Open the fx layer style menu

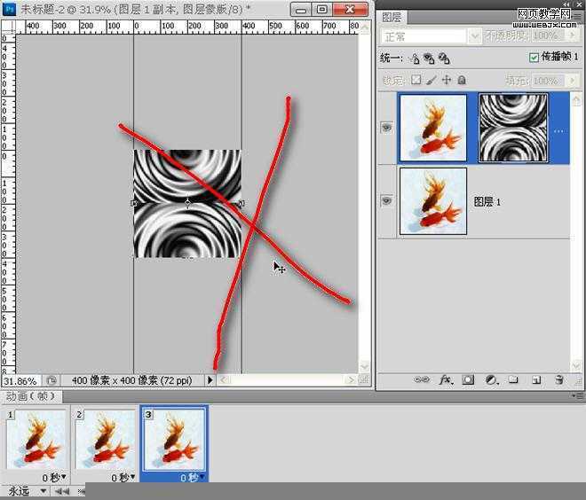click(x=446, y=379)
